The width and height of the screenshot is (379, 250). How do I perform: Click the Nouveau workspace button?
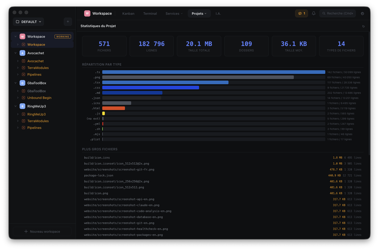tap(42, 231)
